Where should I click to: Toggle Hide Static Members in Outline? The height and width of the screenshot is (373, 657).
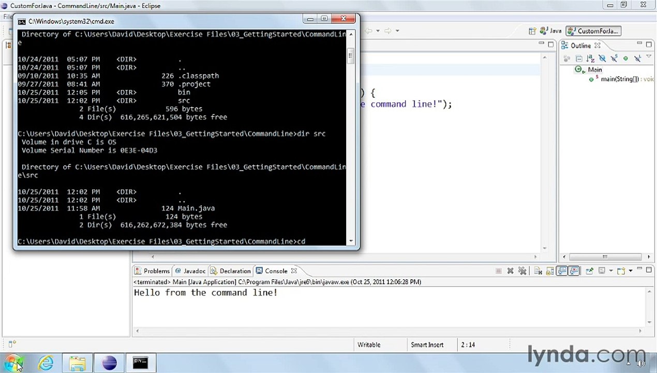[x=614, y=59]
